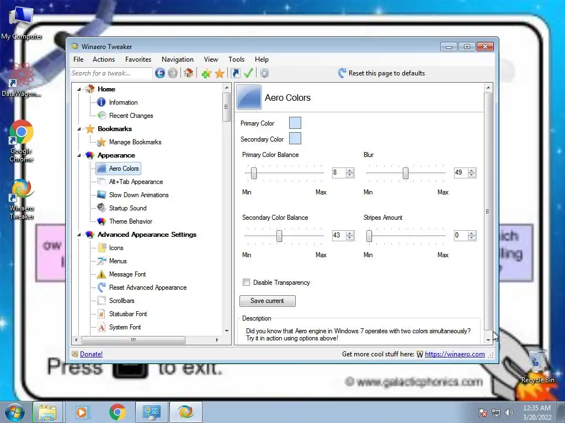Click the right panel scroll up arrow
565x423 pixels.
[x=488, y=88]
